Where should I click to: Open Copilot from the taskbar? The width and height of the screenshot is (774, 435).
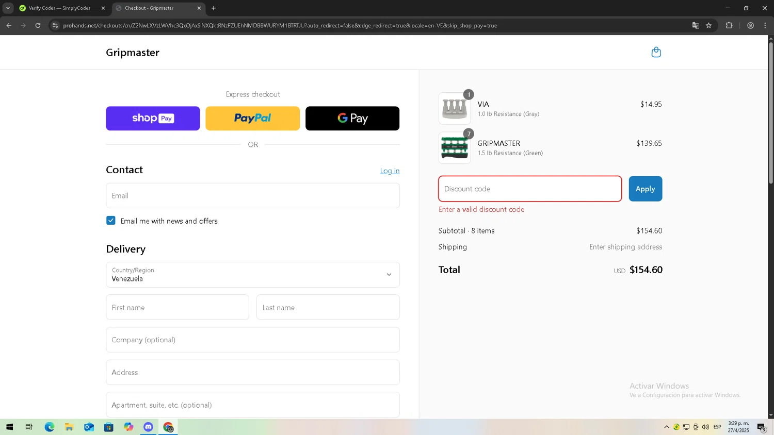(x=128, y=427)
